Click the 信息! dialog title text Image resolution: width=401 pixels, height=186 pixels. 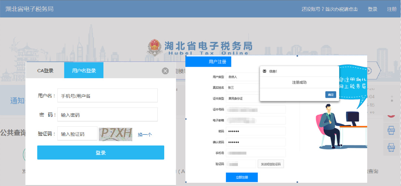(x=273, y=71)
